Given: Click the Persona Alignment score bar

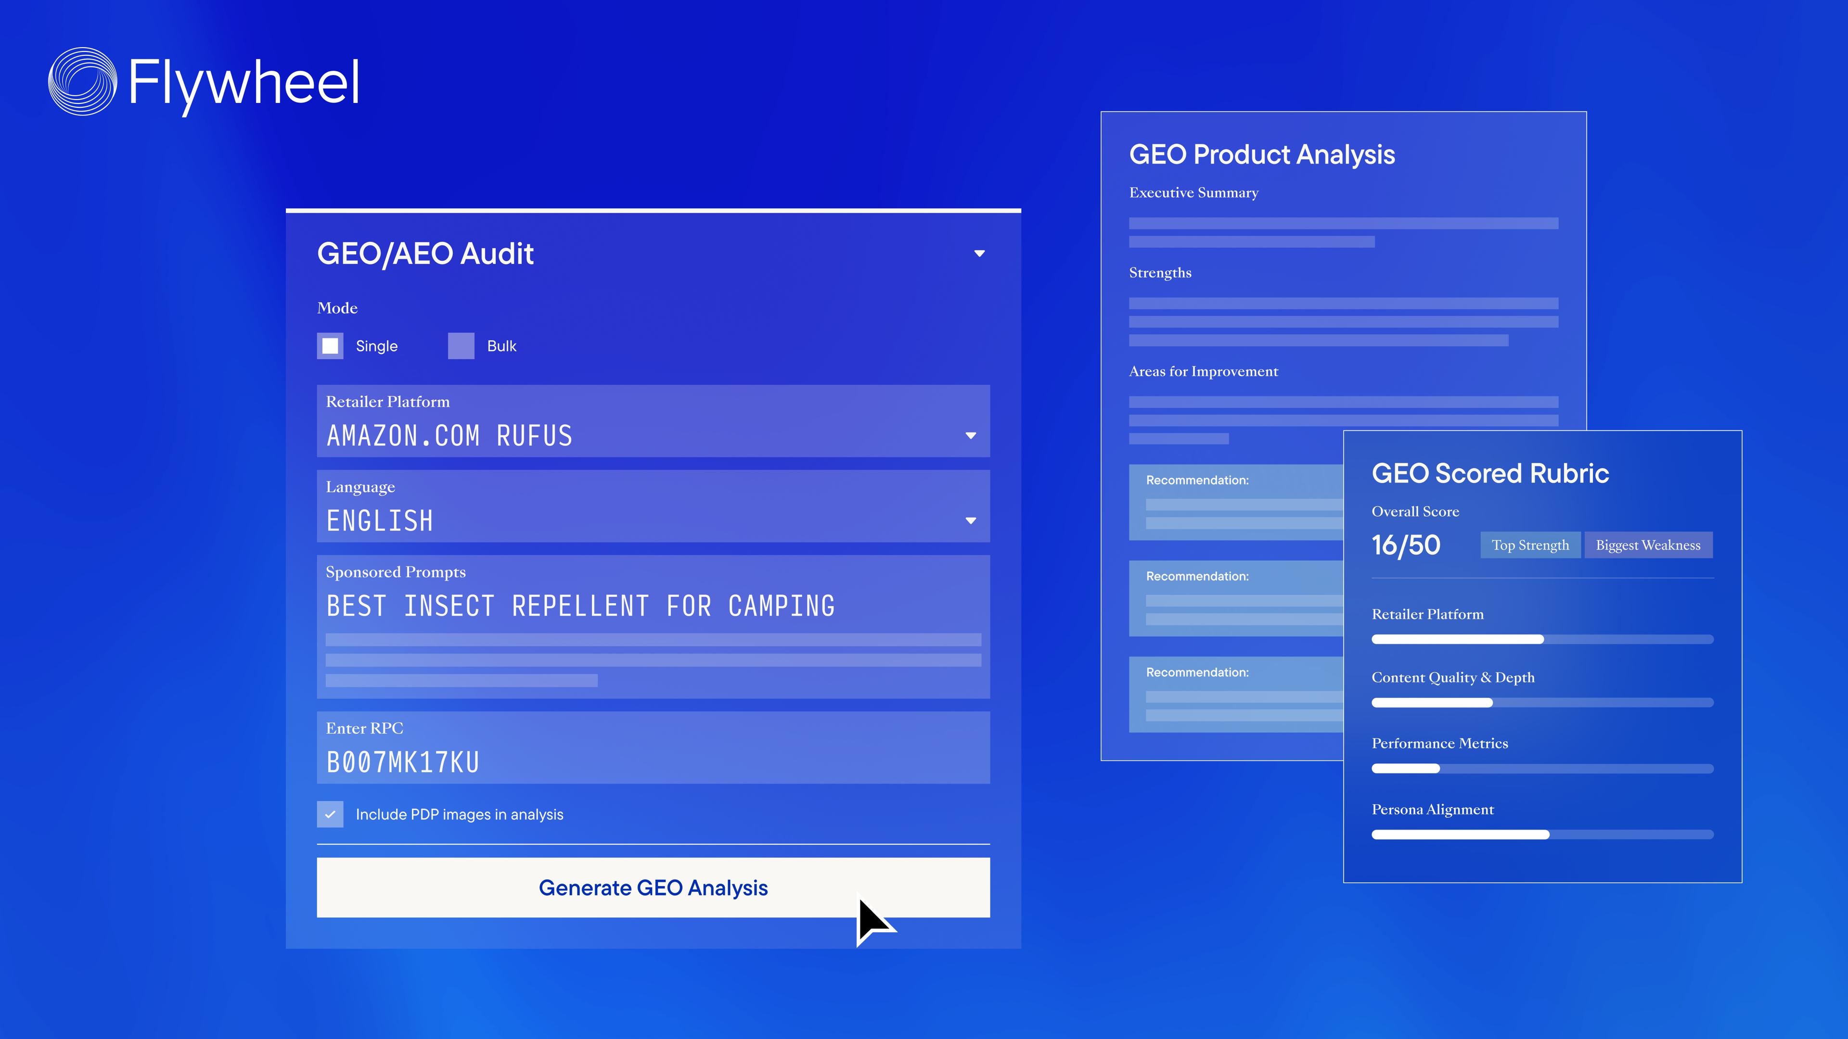Looking at the screenshot, I should (1542, 835).
